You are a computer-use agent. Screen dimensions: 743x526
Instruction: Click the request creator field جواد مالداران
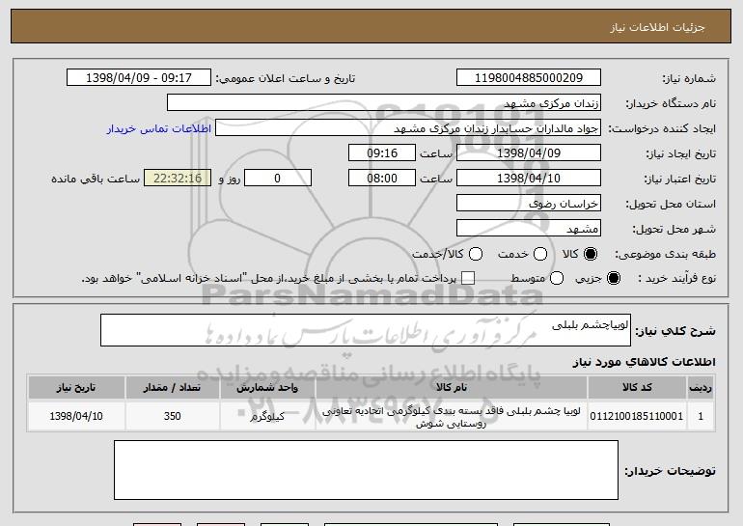[408, 128]
